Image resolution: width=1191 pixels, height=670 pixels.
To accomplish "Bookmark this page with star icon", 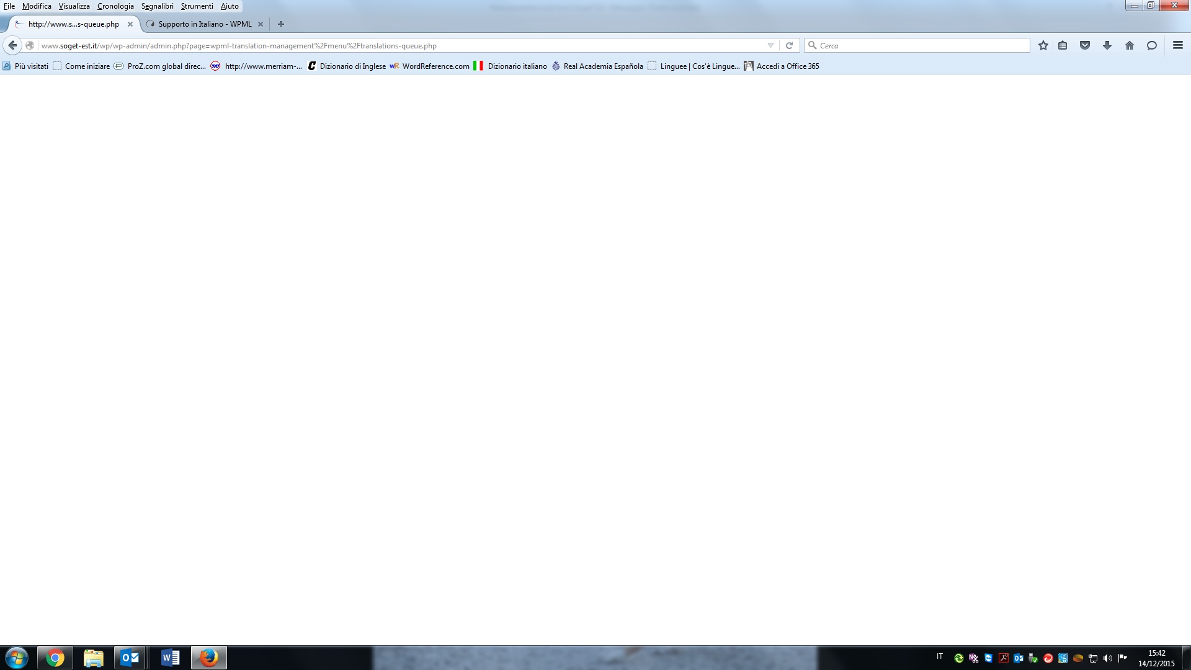I will point(1043,45).
